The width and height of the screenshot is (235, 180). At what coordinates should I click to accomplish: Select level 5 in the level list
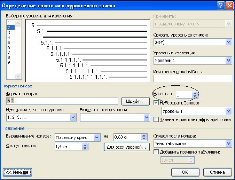pos(11,42)
